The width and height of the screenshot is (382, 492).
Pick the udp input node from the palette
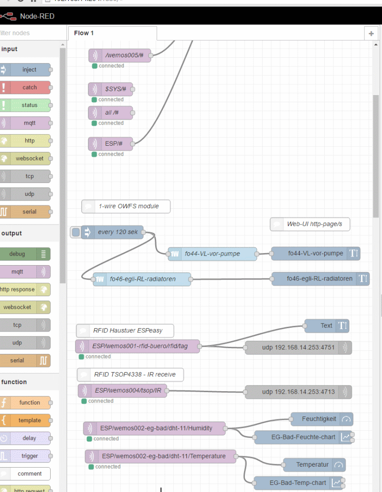click(x=25, y=194)
